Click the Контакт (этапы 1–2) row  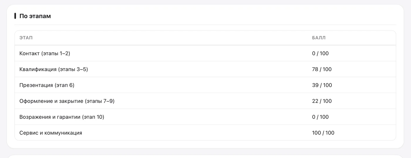205,53
